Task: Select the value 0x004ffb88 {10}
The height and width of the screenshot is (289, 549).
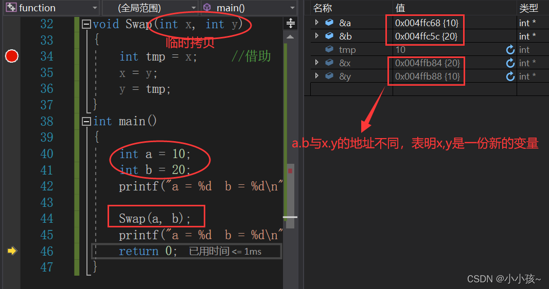Action: [x=427, y=76]
